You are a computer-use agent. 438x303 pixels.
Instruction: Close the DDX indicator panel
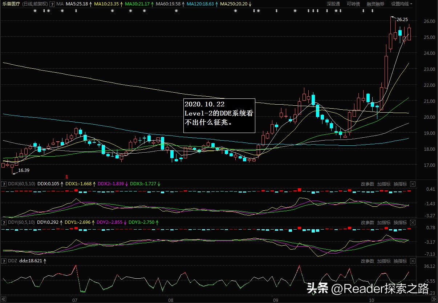point(413,184)
